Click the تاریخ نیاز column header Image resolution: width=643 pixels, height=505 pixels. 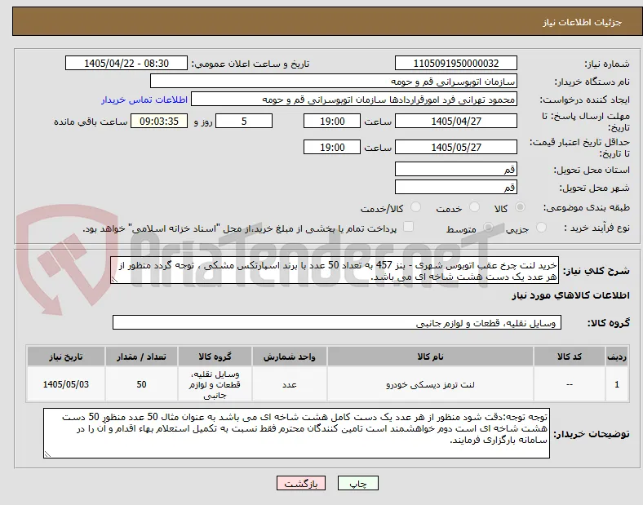click(66, 357)
